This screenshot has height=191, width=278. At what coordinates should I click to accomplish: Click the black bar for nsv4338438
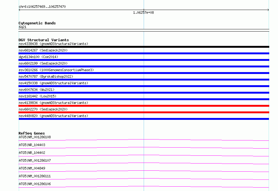144,47
